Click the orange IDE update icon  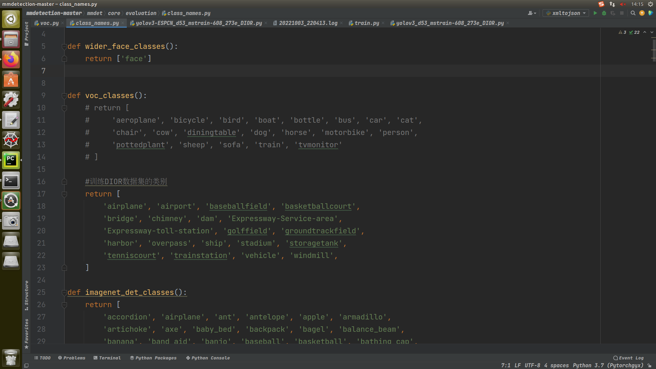[x=642, y=13]
